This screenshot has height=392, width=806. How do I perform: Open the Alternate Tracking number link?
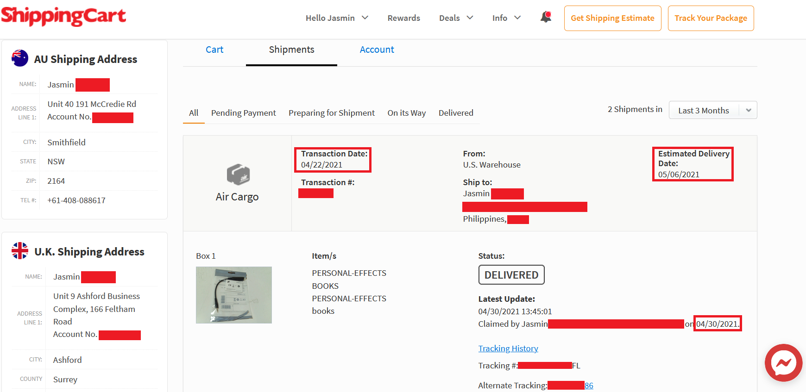point(589,386)
